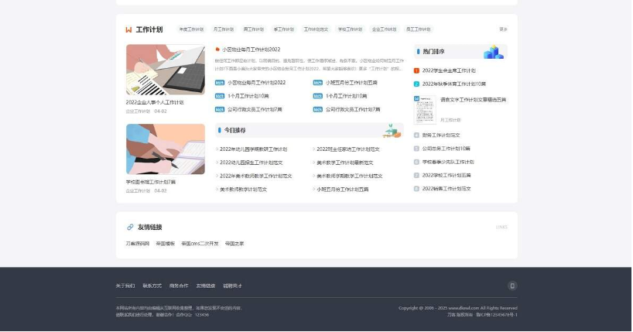Select the 年度工作计划 category tag
Screen dimensions: 633x332
(191, 29)
